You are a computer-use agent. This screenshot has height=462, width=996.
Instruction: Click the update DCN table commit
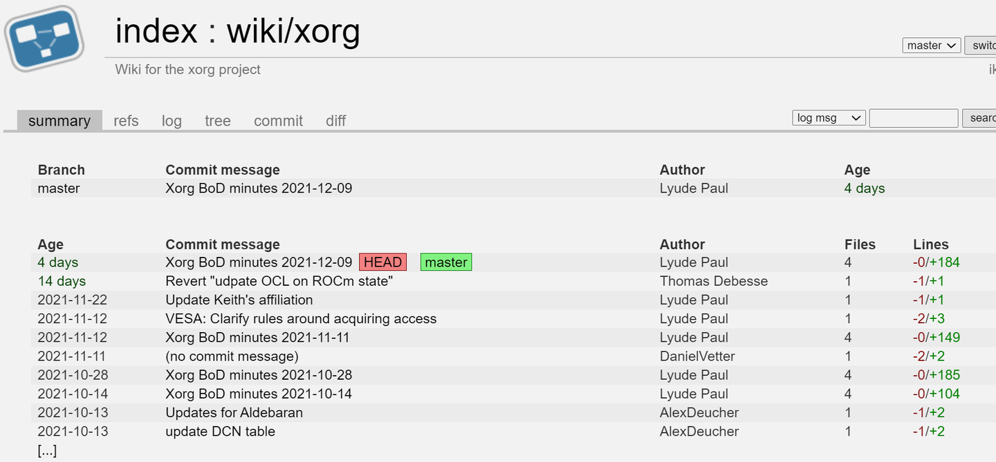[x=220, y=432]
